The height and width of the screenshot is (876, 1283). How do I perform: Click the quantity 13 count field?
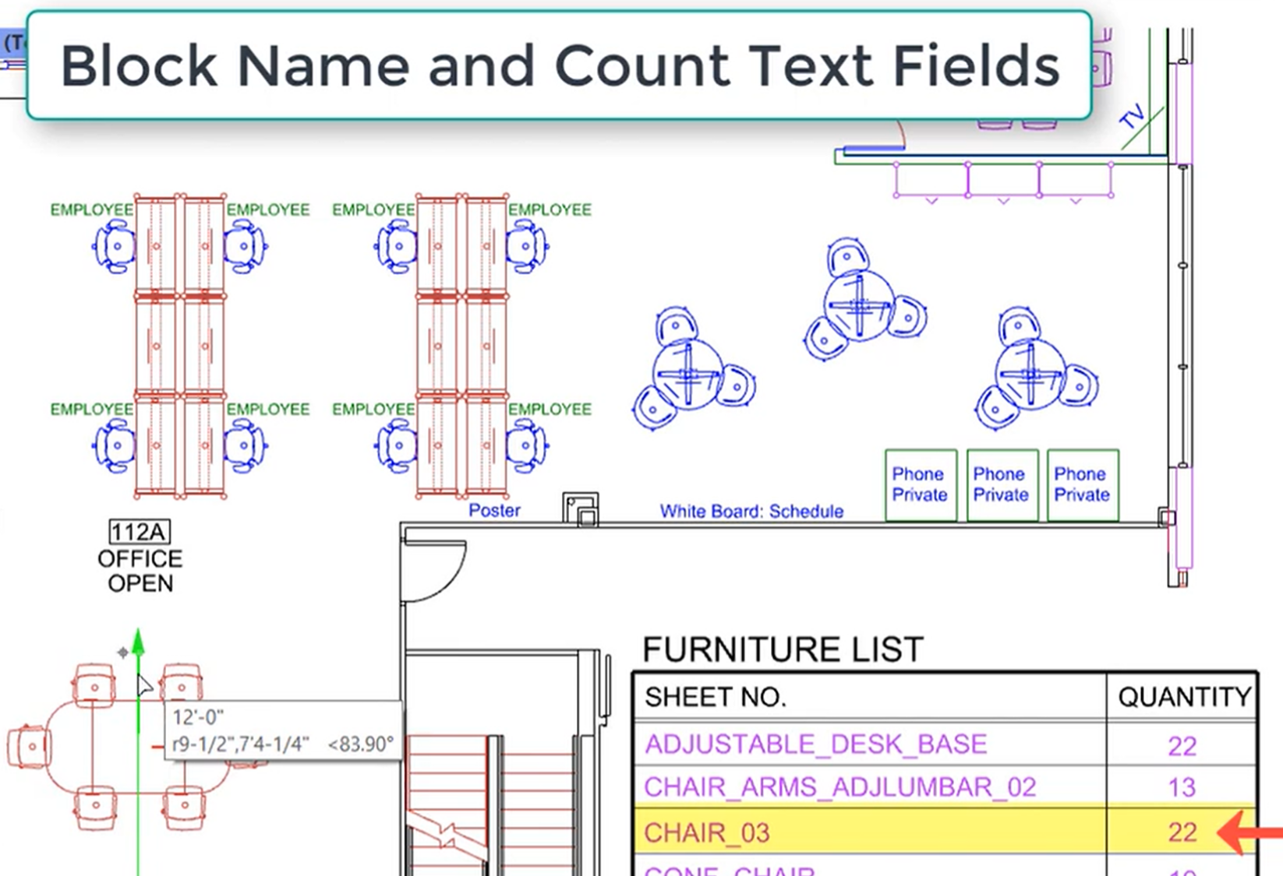pyautogui.click(x=1182, y=788)
